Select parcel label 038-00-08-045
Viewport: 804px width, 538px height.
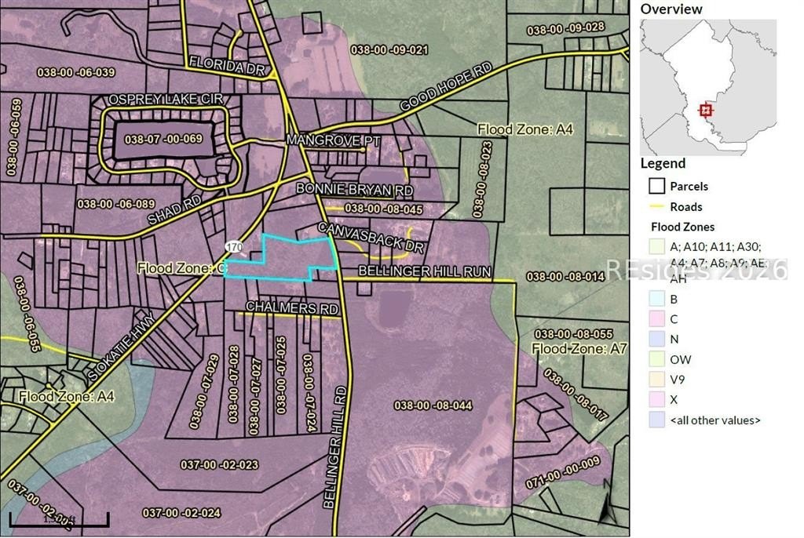(x=383, y=209)
